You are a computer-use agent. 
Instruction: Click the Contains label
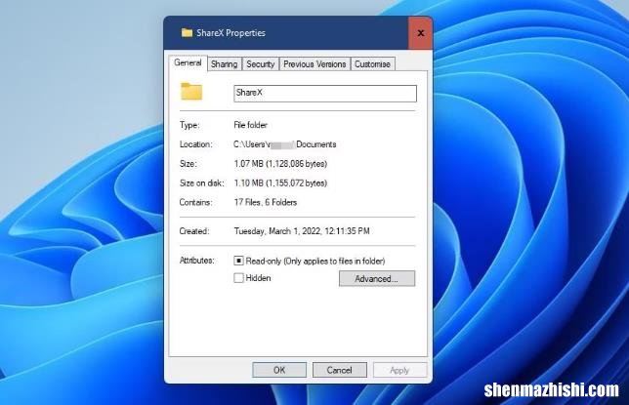pyautogui.click(x=195, y=202)
